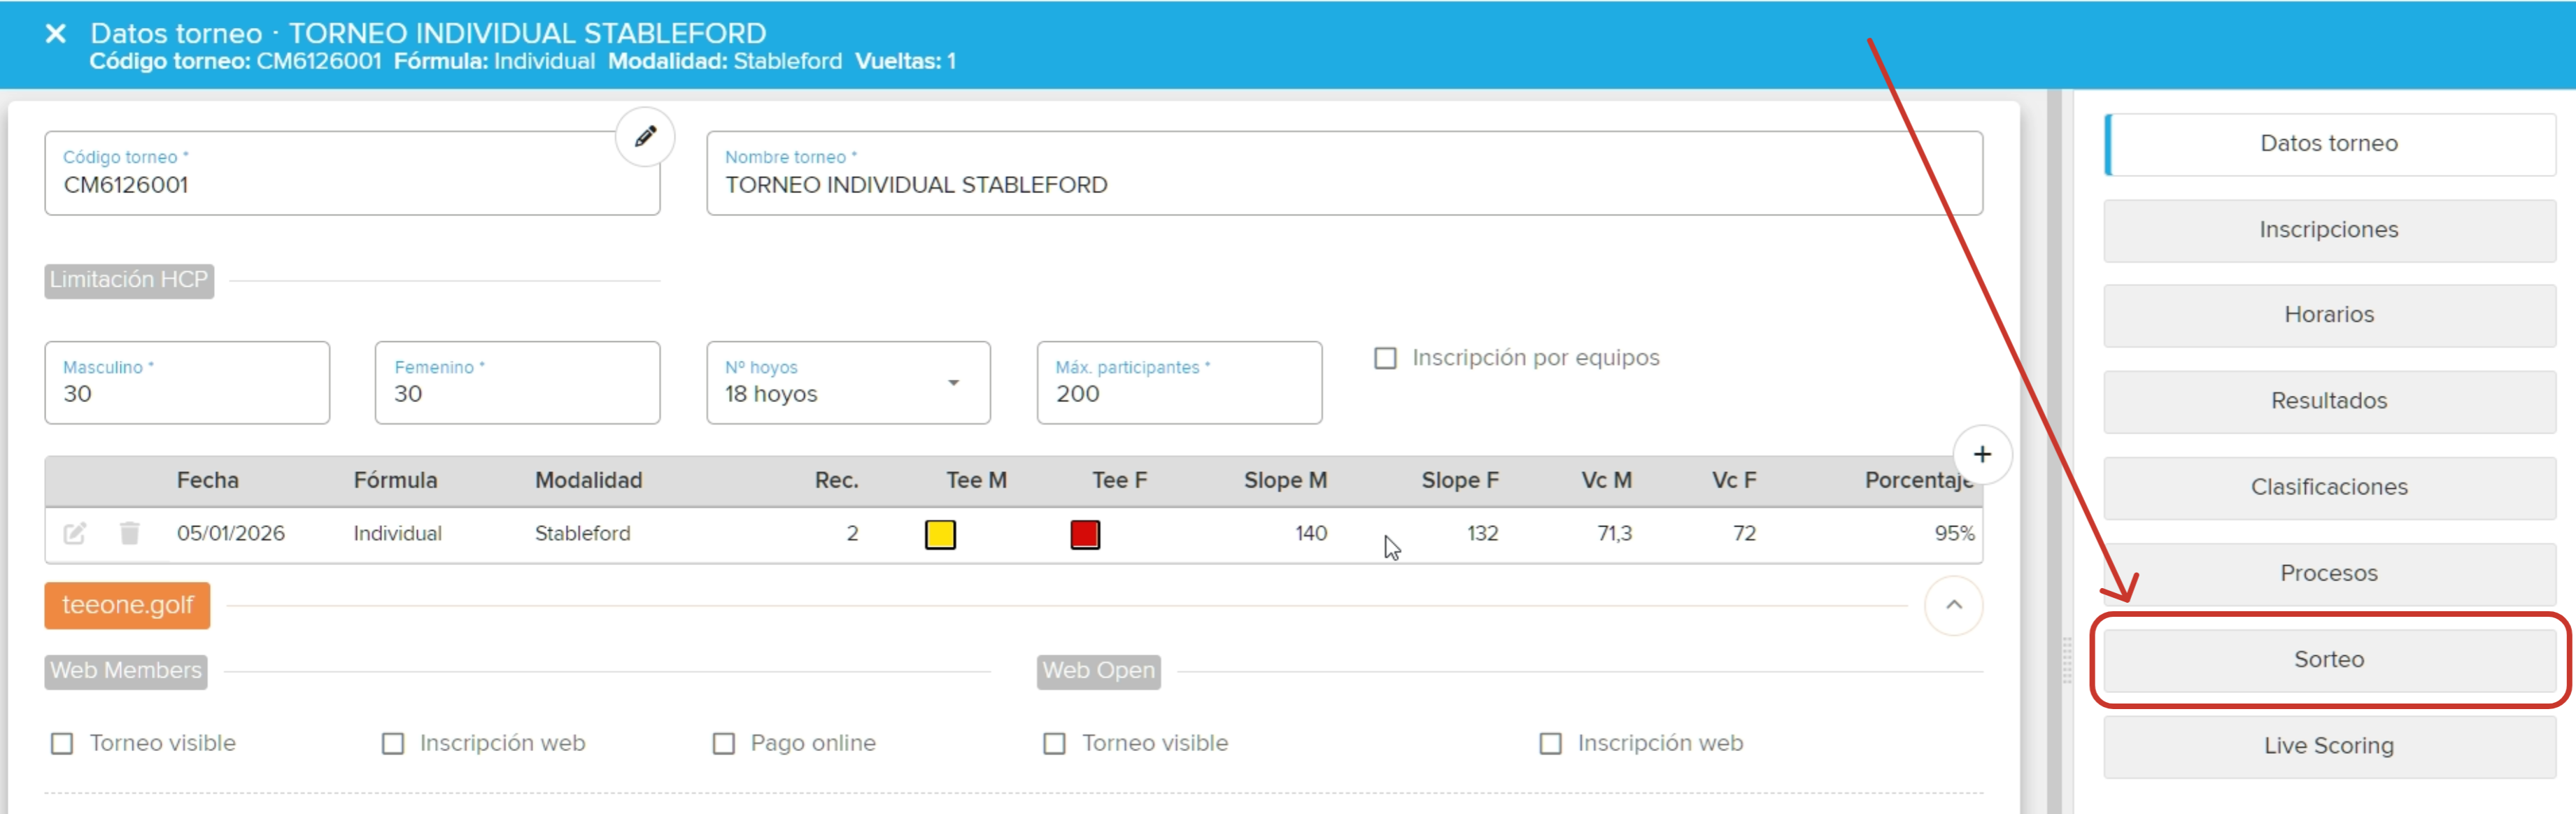
Task: Click the pencil edit icon by Código torneo
Action: pos(645,136)
